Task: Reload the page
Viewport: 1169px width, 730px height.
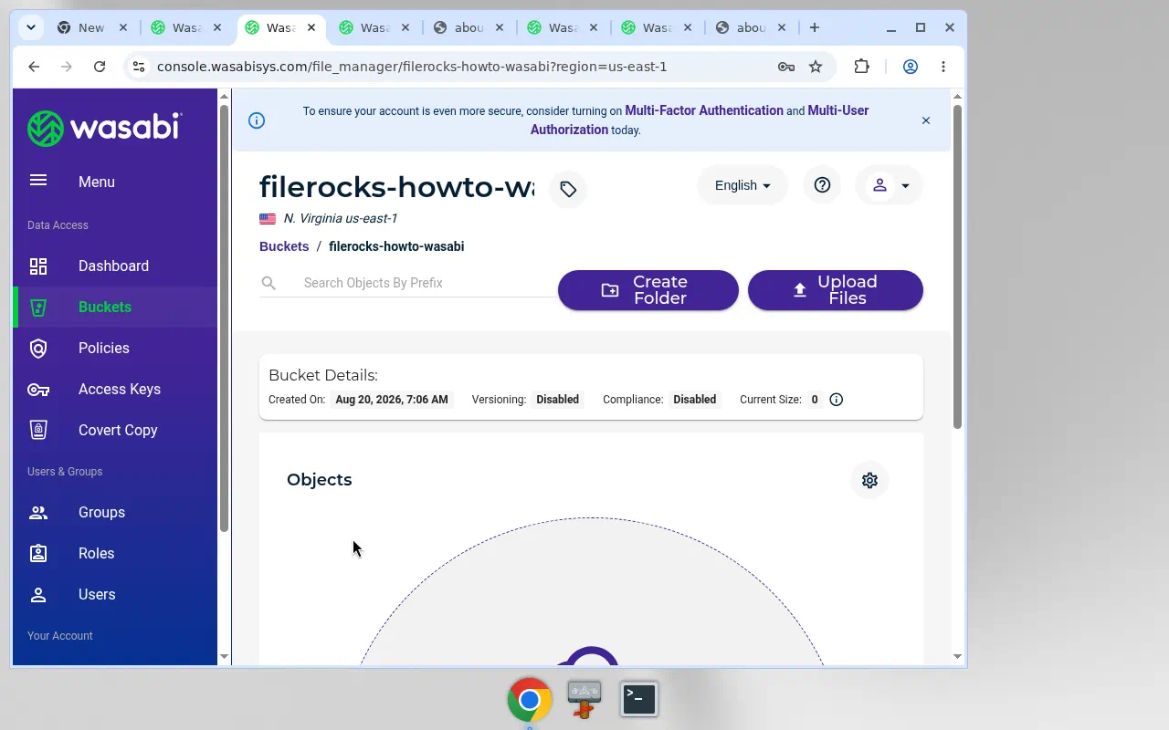Action: tap(100, 67)
